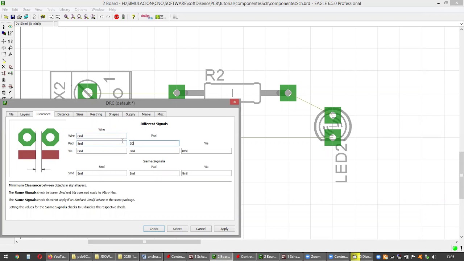
Task: Open the CAM processor icon
Action: coord(26,17)
